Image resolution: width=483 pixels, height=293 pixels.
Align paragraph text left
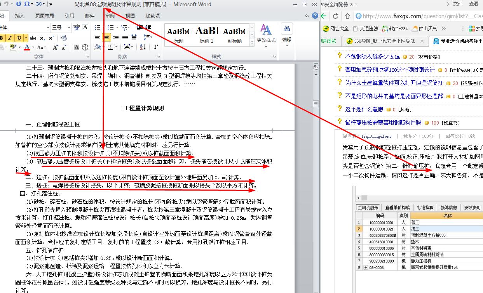98,37
